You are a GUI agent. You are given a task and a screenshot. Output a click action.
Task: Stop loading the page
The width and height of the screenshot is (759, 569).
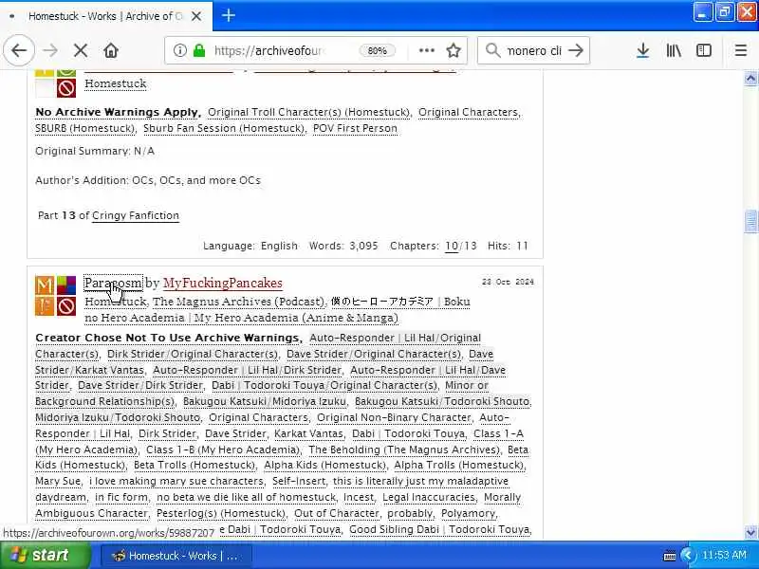point(81,50)
